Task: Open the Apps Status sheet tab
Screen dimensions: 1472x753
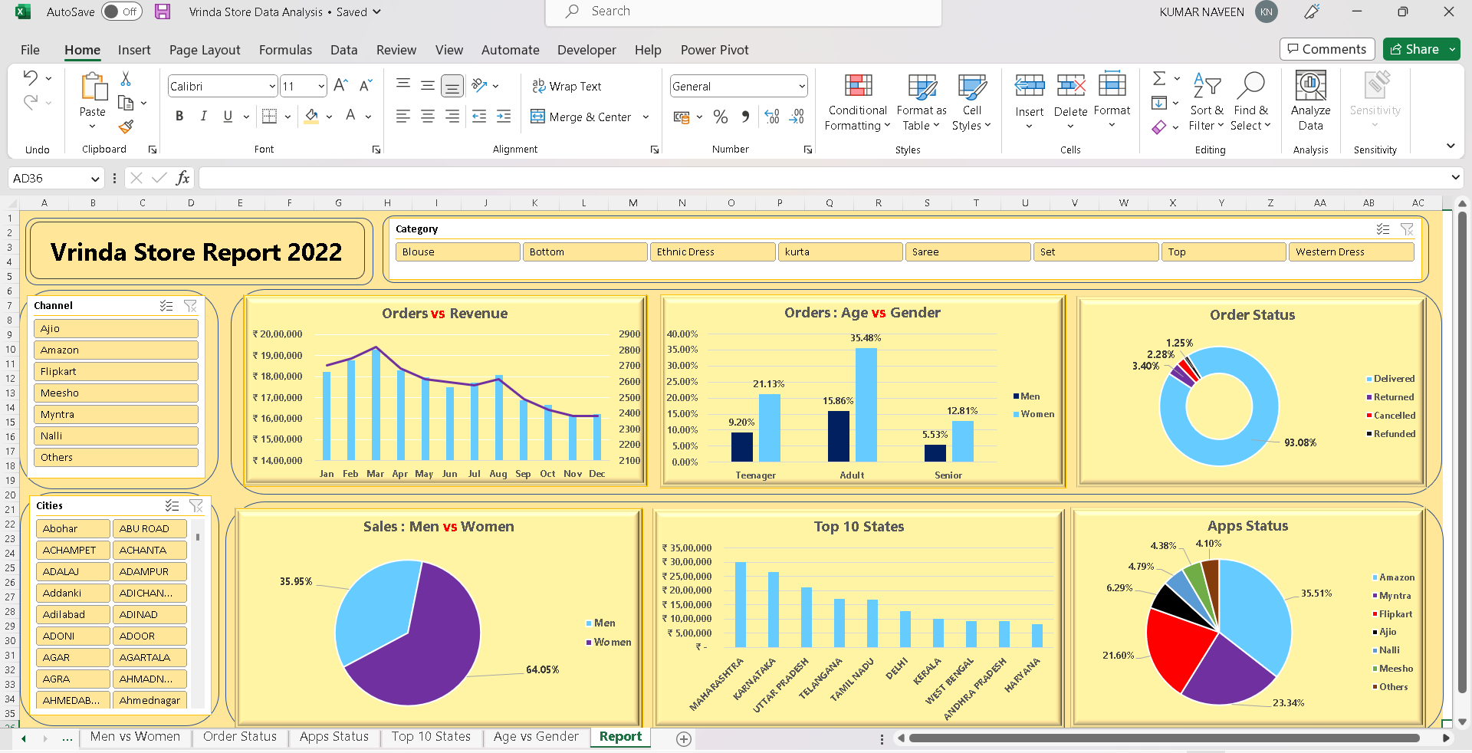Action: [x=333, y=737]
